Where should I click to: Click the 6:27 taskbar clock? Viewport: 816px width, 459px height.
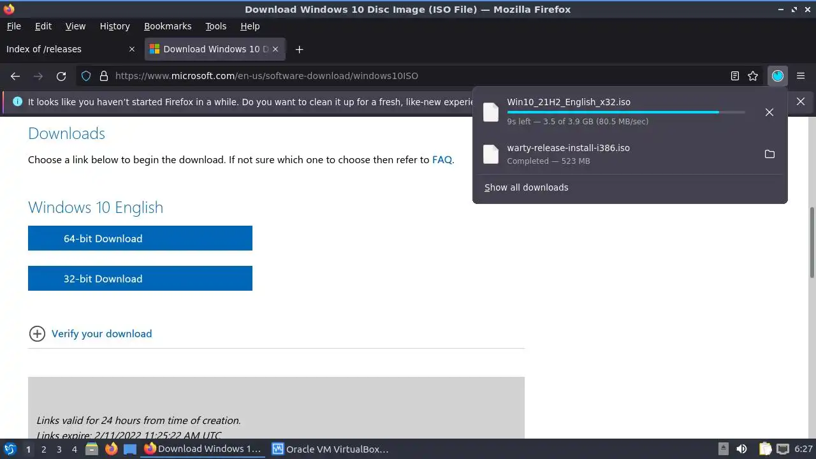803,449
